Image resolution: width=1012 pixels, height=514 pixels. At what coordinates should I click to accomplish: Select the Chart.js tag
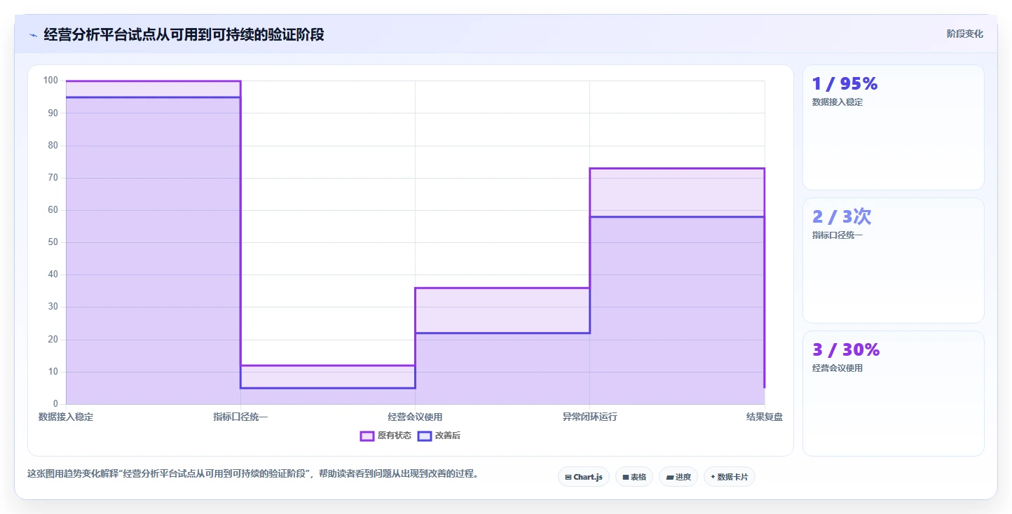pyautogui.click(x=584, y=477)
